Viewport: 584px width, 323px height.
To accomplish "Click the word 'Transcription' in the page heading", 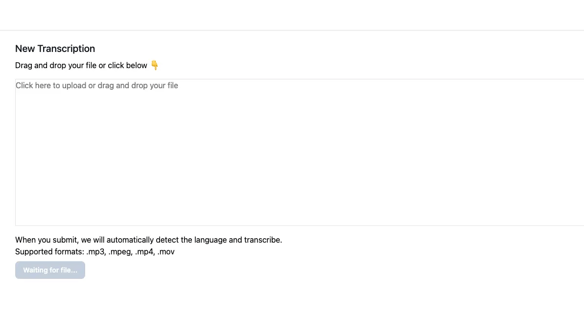I will 66,49.
